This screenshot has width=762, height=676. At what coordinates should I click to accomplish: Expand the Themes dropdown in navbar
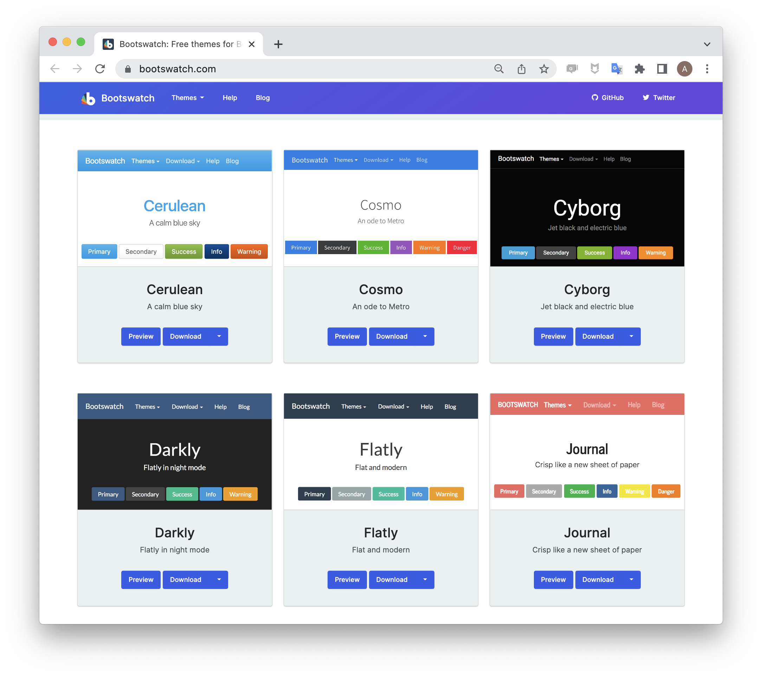pyautogui.click(x=188, y=98)
